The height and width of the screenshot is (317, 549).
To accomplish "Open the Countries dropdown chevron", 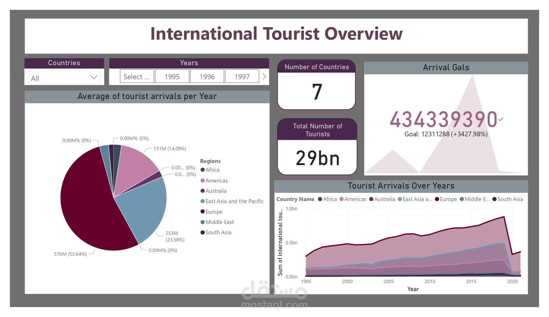I will (x=94, y=77).
